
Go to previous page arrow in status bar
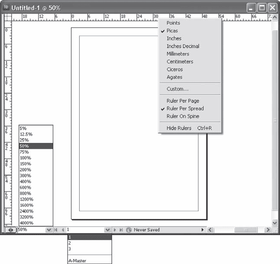tap(63, 230)
